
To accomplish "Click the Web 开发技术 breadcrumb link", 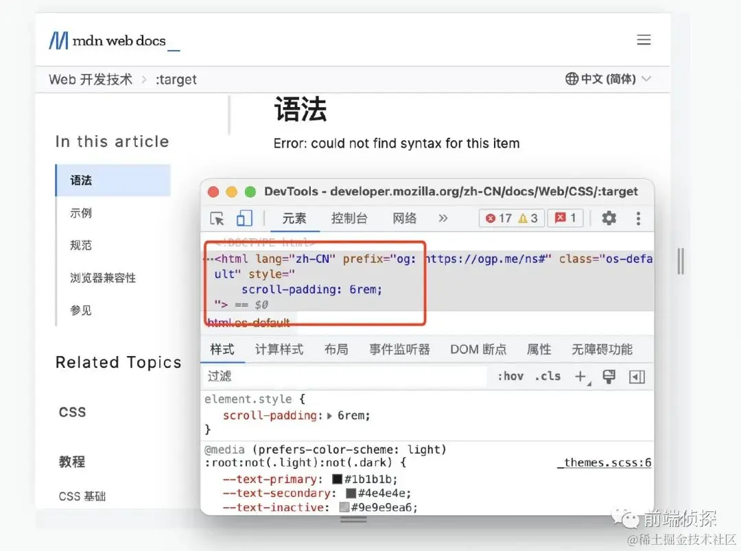I will (x=91, y=80).
